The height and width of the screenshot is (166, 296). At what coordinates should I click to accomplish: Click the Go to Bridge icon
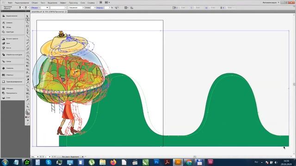point(101,2)
